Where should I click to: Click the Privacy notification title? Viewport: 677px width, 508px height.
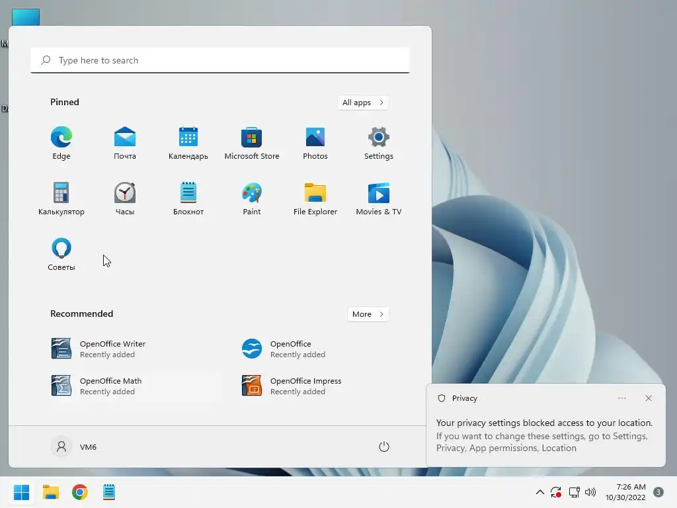coord(465,398)
